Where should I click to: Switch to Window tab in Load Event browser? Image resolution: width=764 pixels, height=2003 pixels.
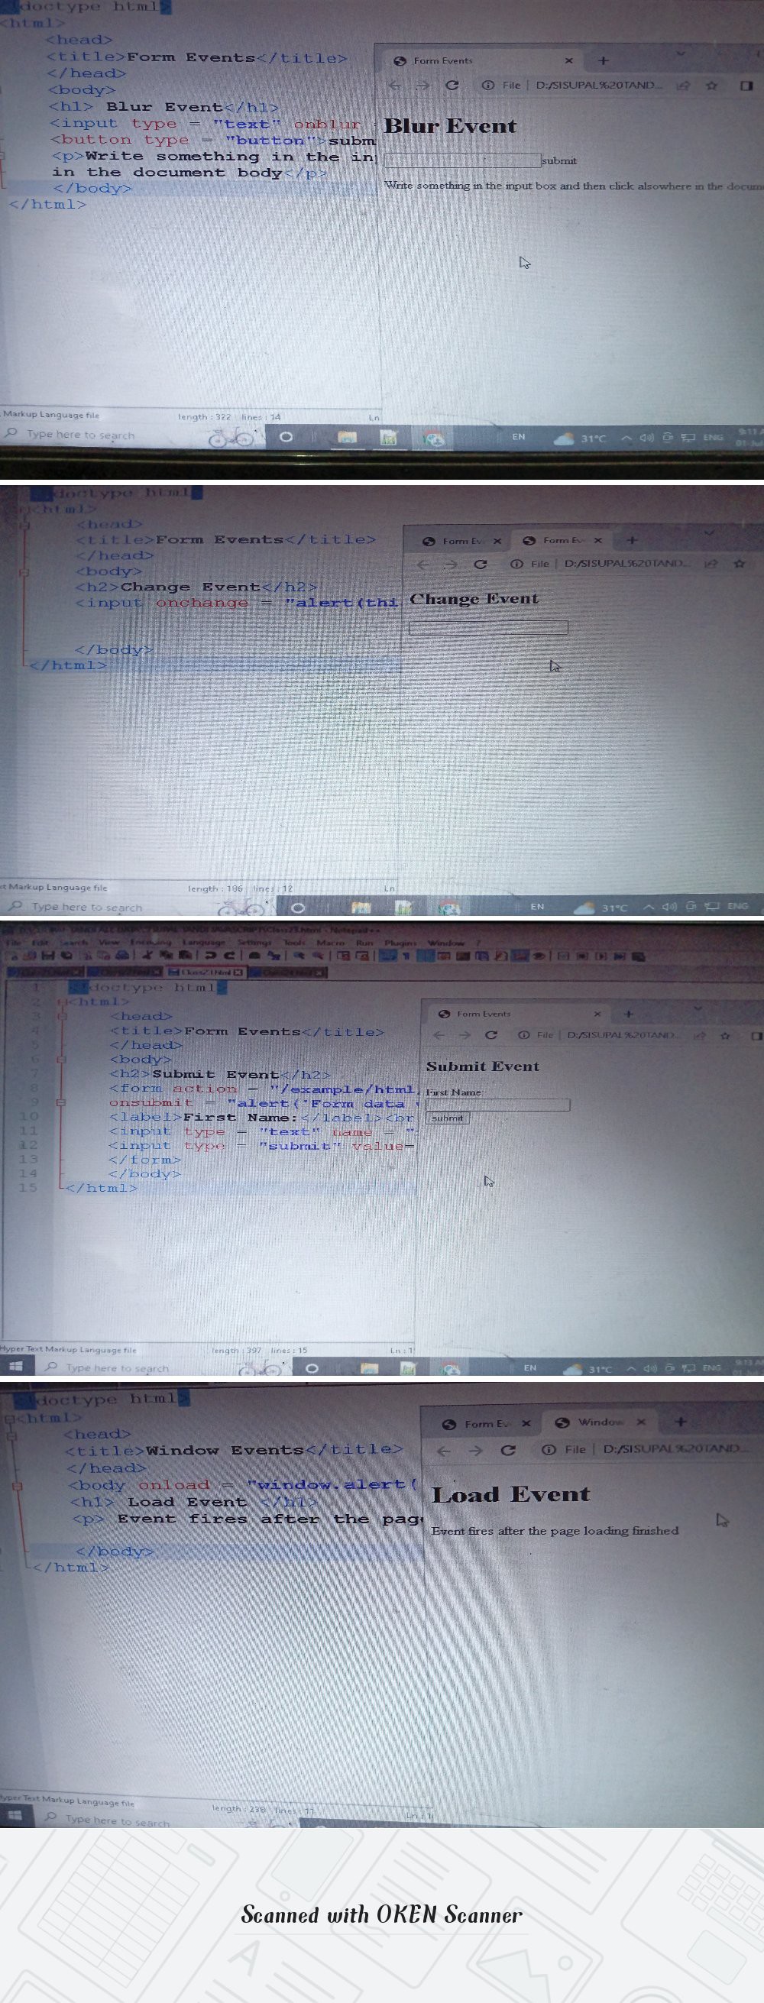tap(599, 1422)
